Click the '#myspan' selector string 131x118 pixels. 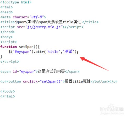[22, 52]
